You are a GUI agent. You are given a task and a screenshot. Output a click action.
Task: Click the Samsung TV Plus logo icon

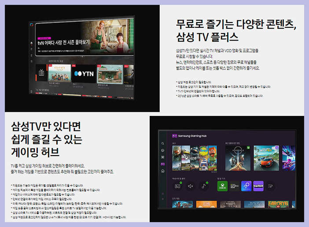32,25
